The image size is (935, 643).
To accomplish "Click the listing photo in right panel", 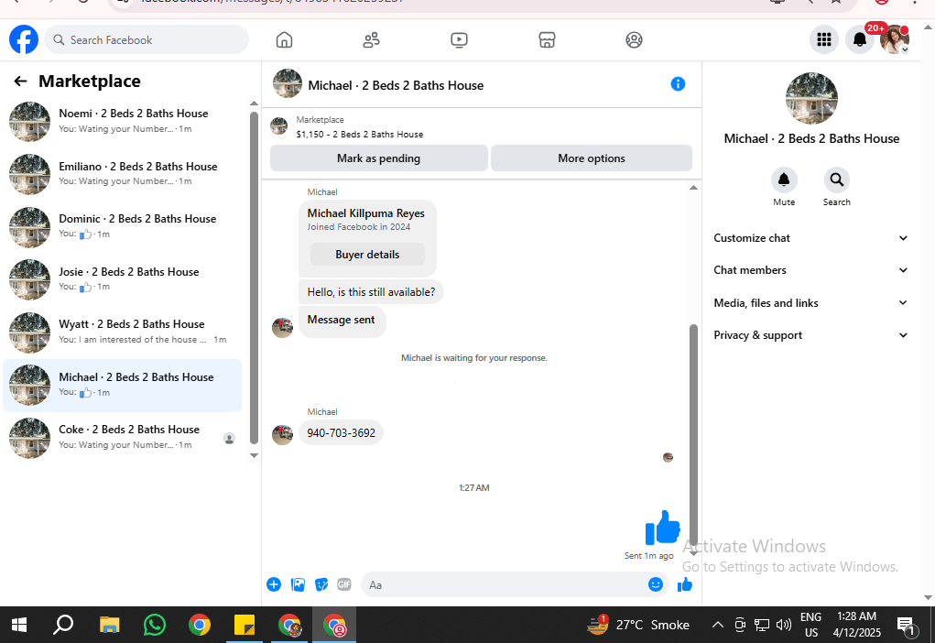I will [811, 98].
